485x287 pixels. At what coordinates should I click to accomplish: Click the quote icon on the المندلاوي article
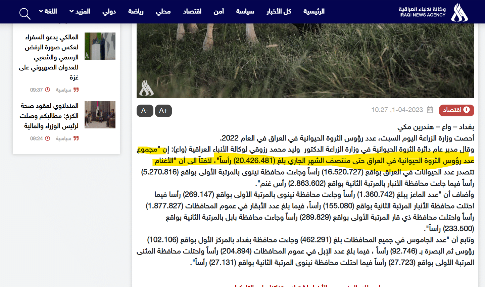[x=76, y=138]
